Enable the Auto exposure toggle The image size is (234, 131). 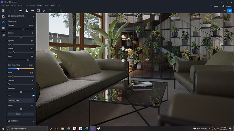click(33, 21)
